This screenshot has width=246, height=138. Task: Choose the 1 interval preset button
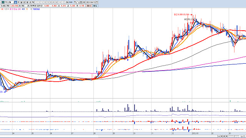pyautogui.click(x=36, y=2)
